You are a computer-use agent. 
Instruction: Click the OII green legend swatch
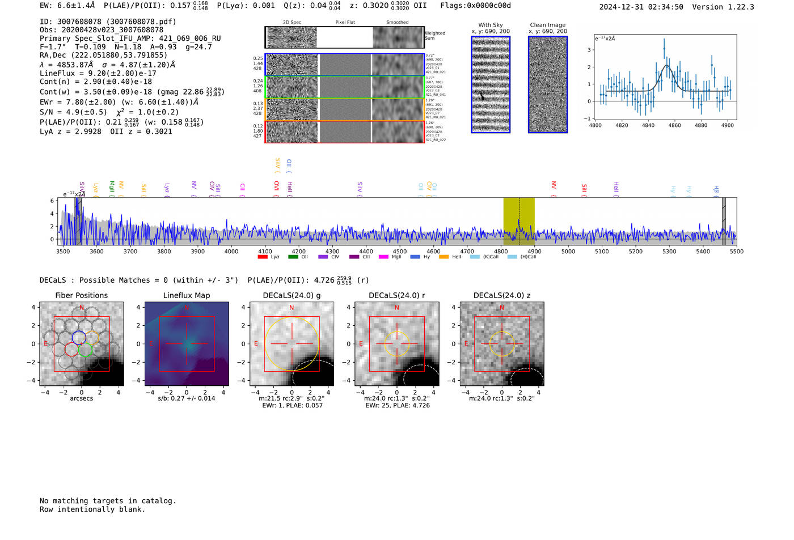point(293,257)
